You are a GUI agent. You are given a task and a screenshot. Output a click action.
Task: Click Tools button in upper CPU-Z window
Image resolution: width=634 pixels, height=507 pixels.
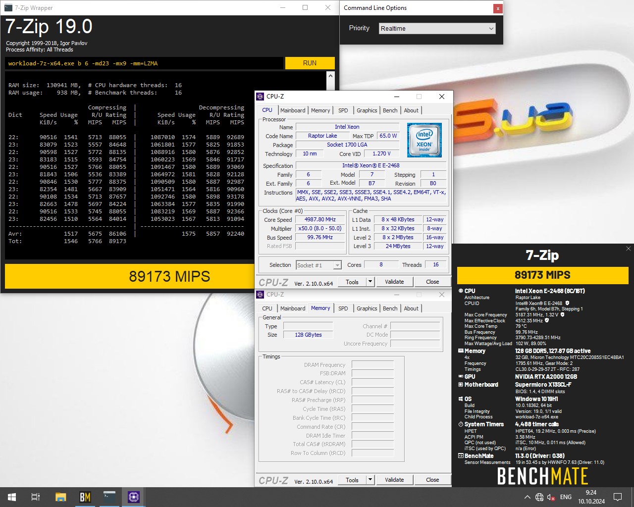coord(352,282)
